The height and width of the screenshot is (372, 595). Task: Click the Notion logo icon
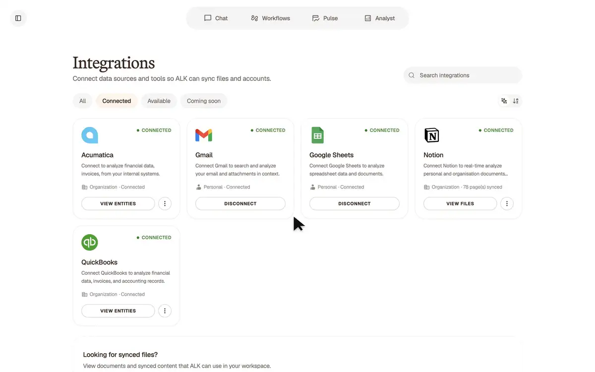click(x=432, y=135)
